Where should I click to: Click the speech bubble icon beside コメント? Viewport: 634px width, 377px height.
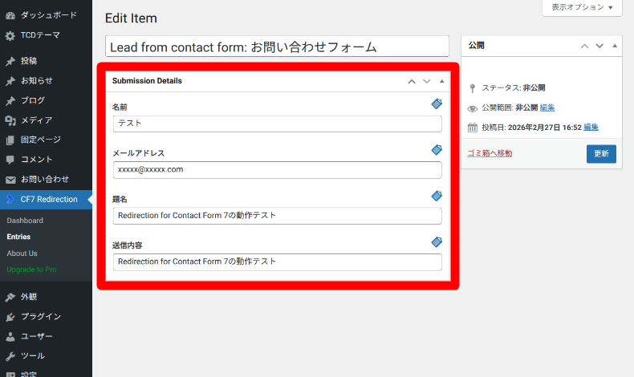[10, 160]
